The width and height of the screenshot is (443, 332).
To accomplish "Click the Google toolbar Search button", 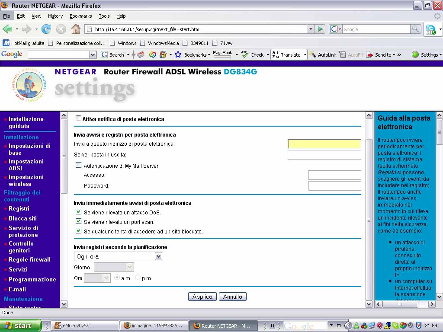I will click(x=113, y=55).
